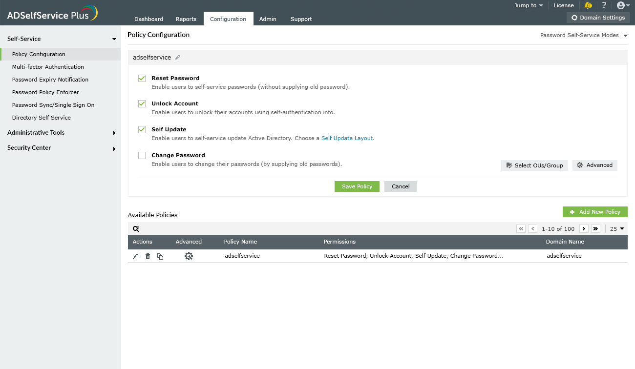Screen dimensions: 635x369
Task: Click the Policy Name column header
Action: pos(240,242)
